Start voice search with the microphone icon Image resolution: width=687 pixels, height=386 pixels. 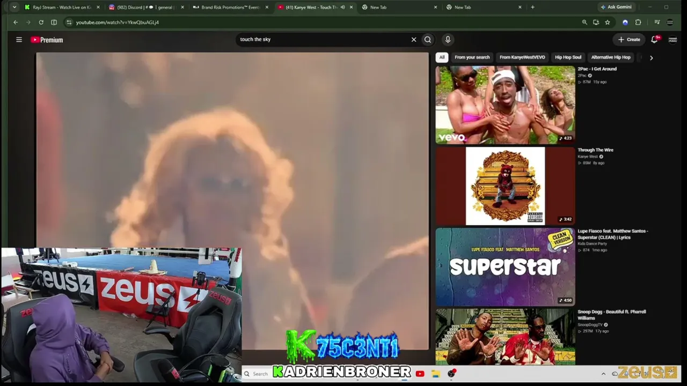(448, 40)
